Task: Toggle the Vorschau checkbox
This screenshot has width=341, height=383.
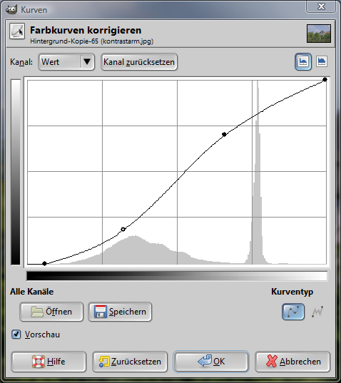Action: pyautogui.click(x=16, y=335)
